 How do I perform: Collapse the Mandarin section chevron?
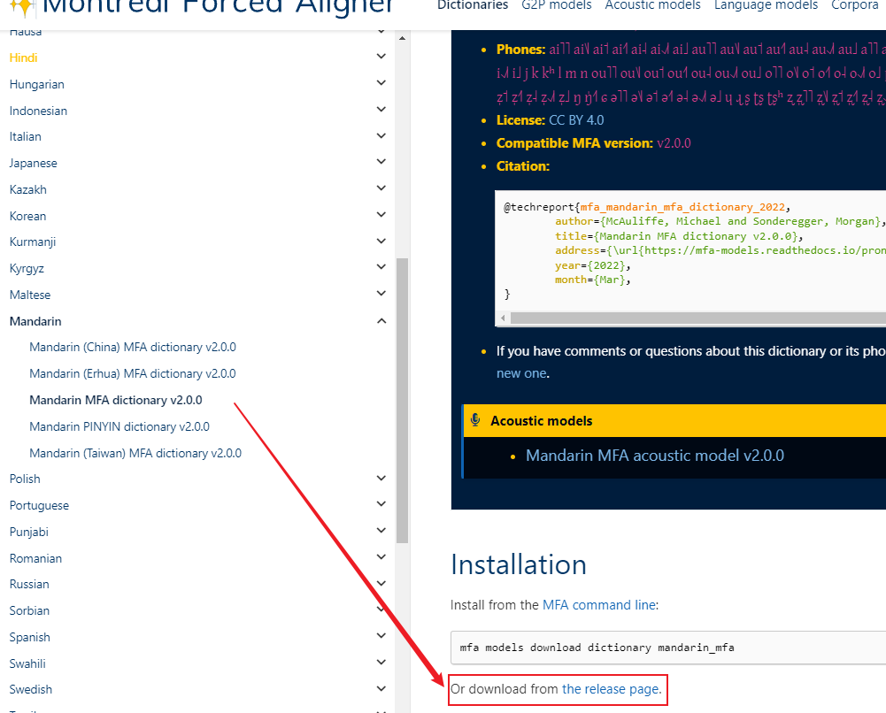381,320
